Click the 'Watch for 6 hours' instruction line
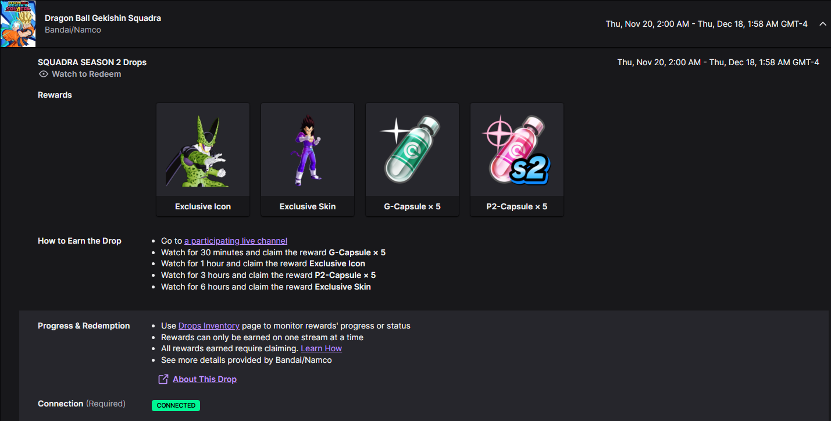The width and height of the screenshot is (831, 421). pyautogui.click(x=266, y=287)
